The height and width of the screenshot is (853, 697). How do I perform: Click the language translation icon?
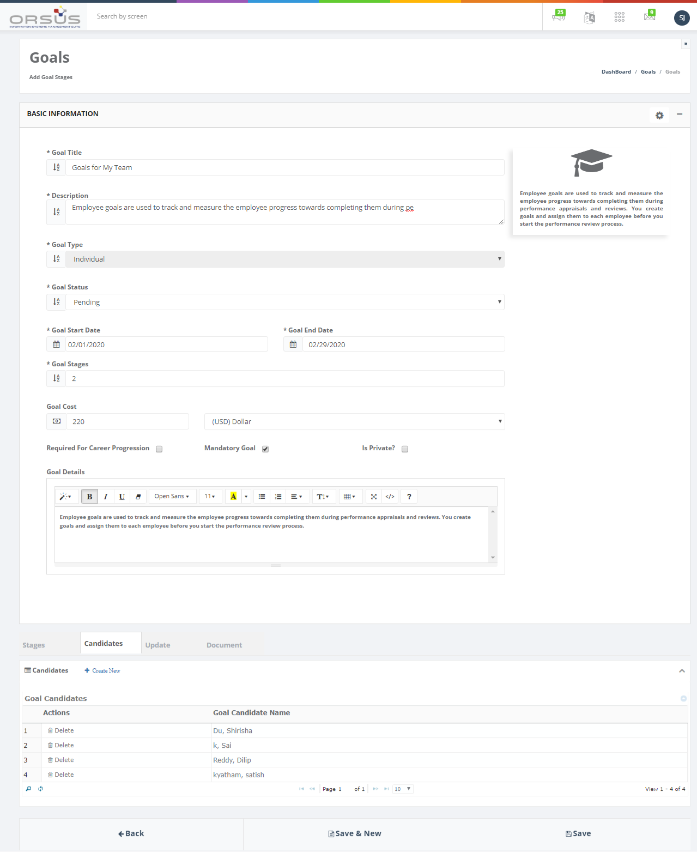pyautogui.click(x=589, y=17)
